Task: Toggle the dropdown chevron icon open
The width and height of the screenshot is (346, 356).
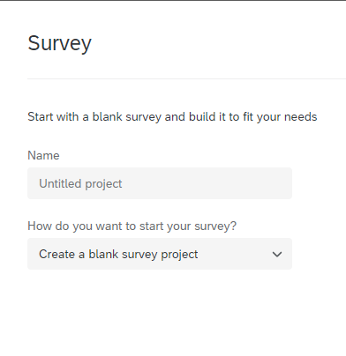Action: [x=277, y=254]
